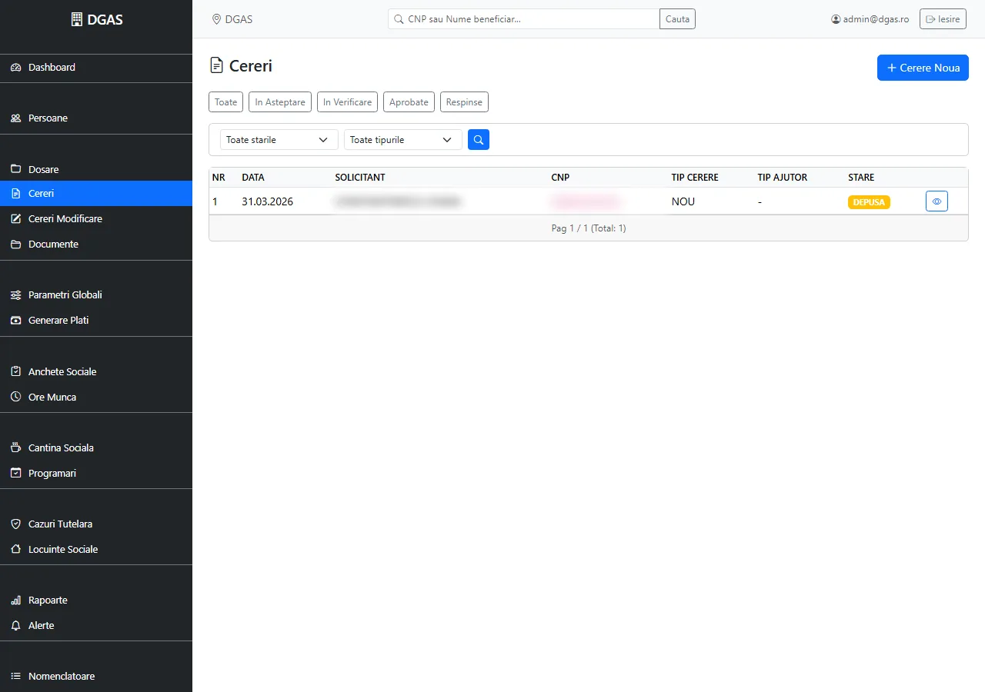This screenshot has width=985, height=692.
Task: Click the Cazuri Tutelara shield icon
Action: [15, 524]
